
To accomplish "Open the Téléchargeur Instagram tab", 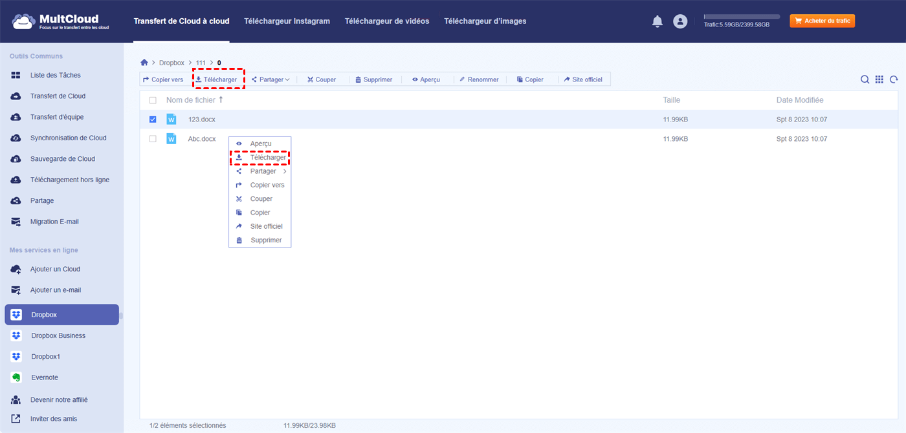I will (287, 21).
